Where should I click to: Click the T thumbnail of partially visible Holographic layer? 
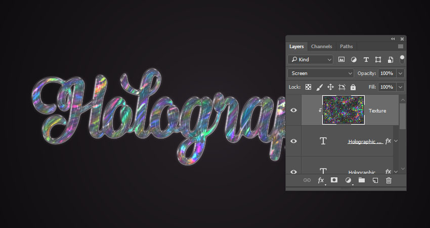323,171
